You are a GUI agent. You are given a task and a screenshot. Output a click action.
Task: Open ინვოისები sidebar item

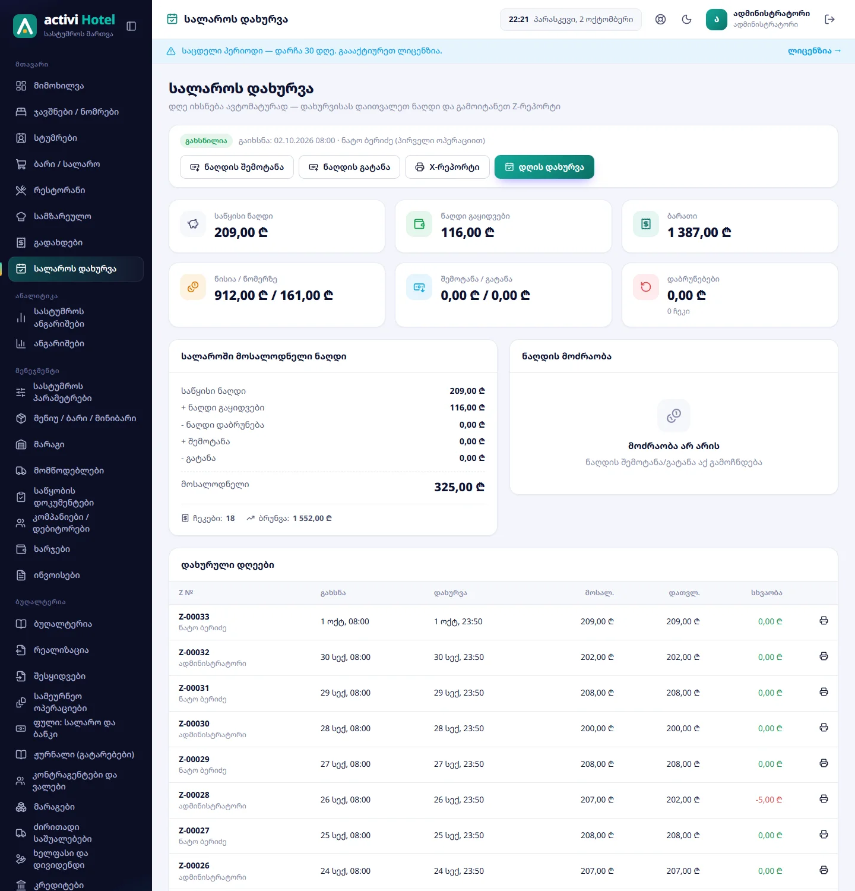(x=76, y=575)
